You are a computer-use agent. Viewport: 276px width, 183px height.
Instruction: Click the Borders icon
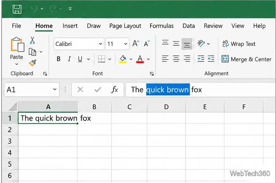coord(102,59)
